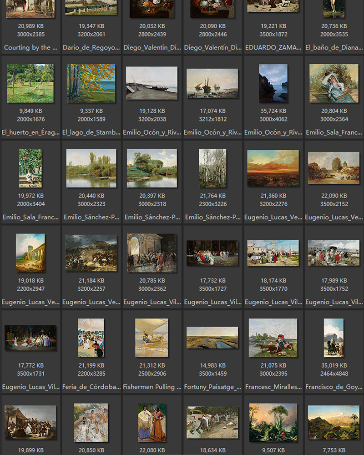Click the El_baño_de_Diana file name label
The height and width of the screenshot is (455, 364).
pos(334,47)
